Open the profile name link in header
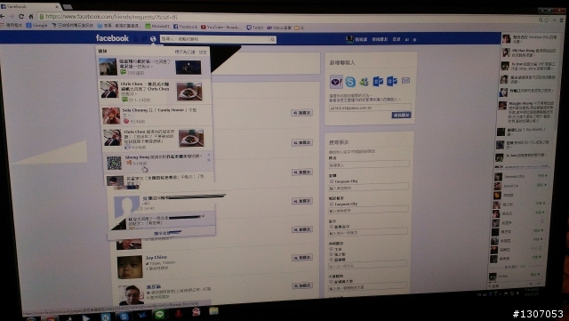The image size is (569, 321). coord(361,39)
